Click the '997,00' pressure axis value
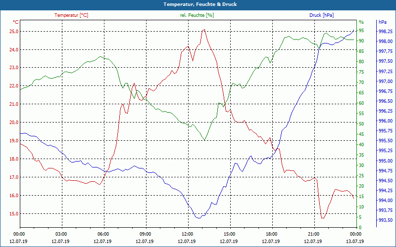The image size is (396, 247). click(x=386, y=82)
